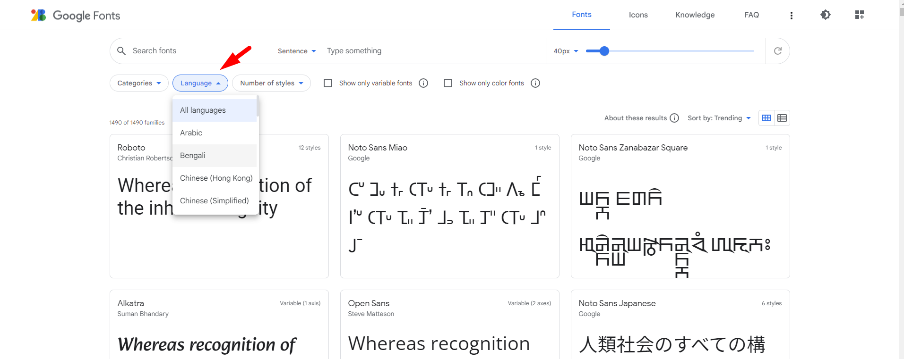Screen dimensions: 904x359
Task: Collapse the Language filter dropdown
Action: [x=200, y=83]
